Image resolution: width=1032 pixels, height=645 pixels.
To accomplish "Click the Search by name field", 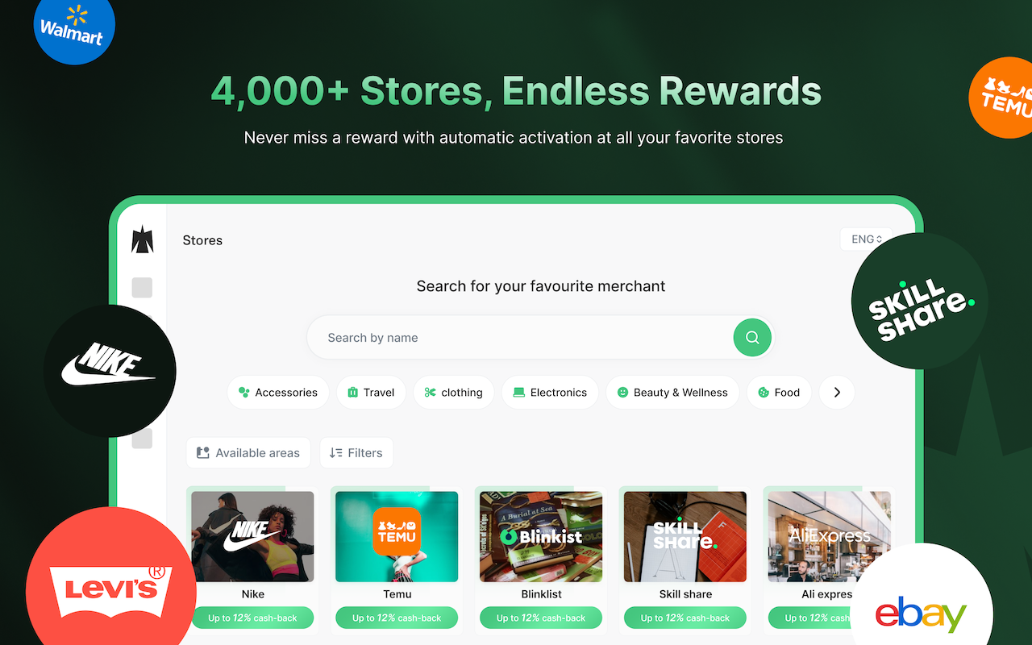I will (520, 338).
